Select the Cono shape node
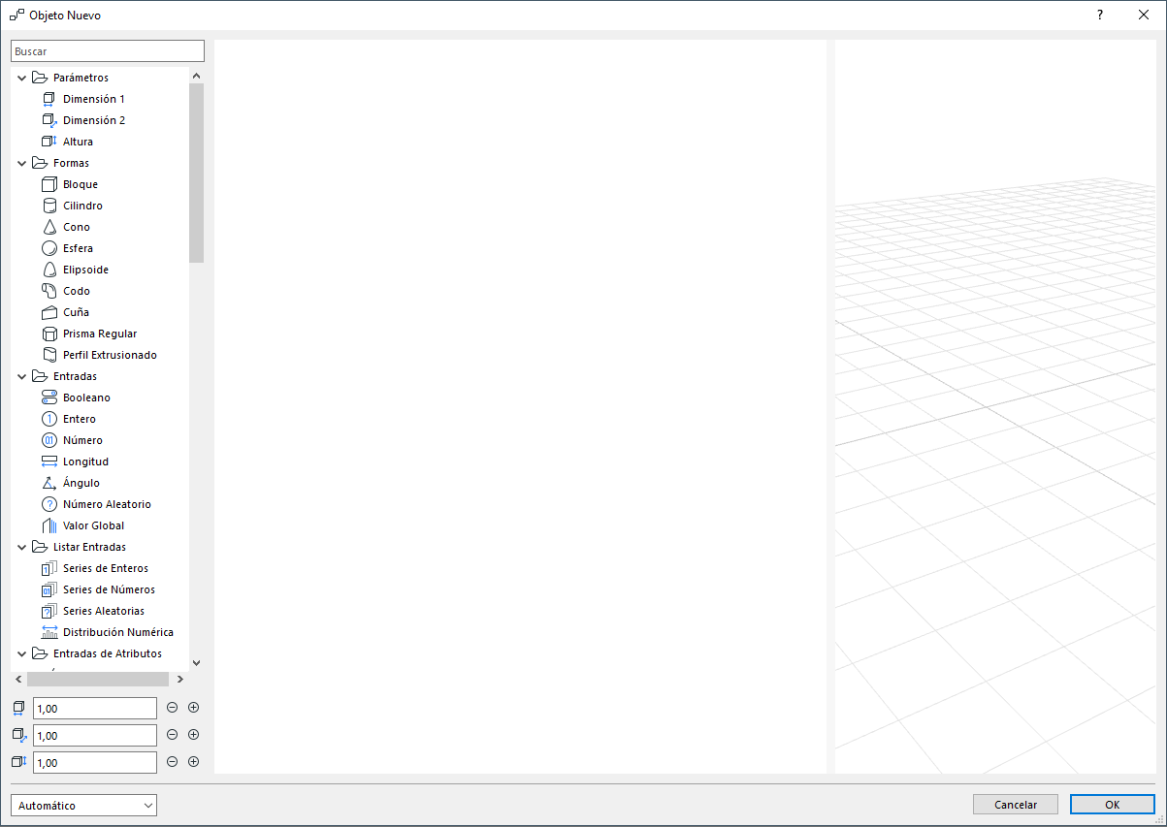This screenshot has height=827, width=1167. pyautogui.click(x=76, y=226)
